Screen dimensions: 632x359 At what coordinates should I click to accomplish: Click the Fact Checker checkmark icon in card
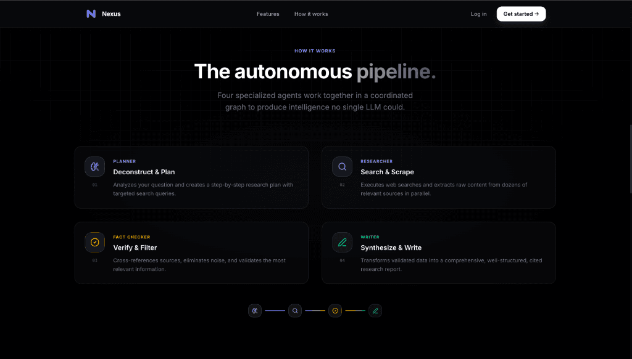point(94,243)
